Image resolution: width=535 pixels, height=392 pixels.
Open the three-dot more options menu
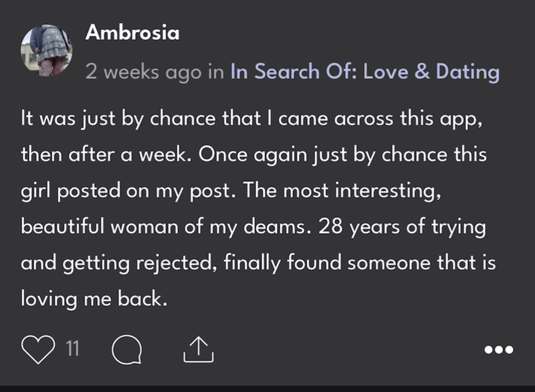pyautogui.click(x=499, y=350)
